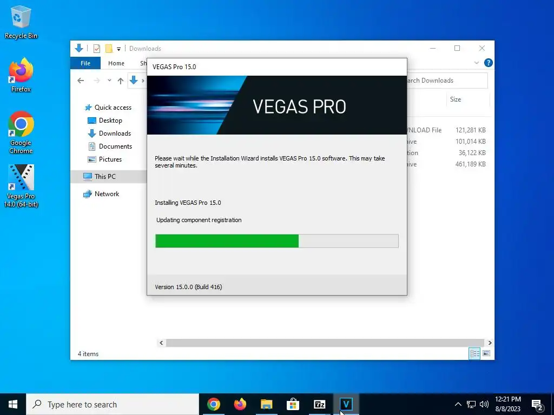Select the Google Chrome desktop shortcut
The width and height of the screenshot is (554, 415).
(x=21, y=133)
